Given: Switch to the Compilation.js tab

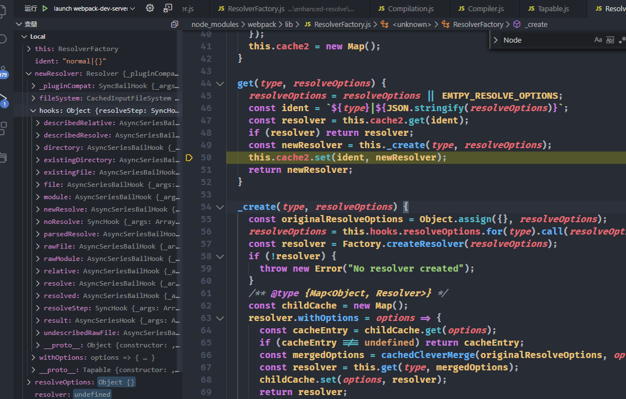Looking at the screenshot, I should [405, 8].
